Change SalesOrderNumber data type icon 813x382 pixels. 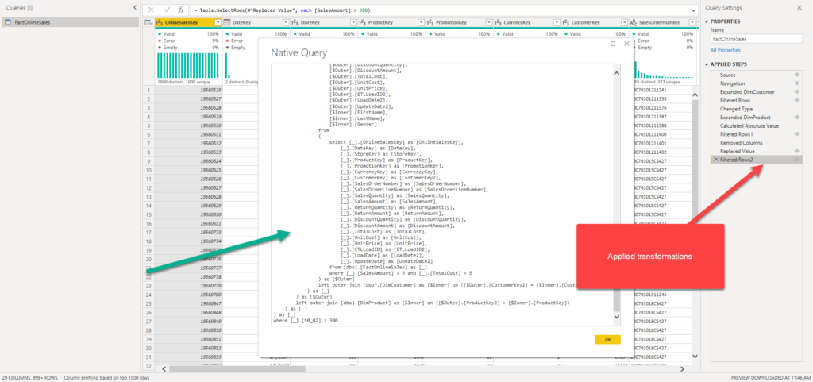pos(633,23)
